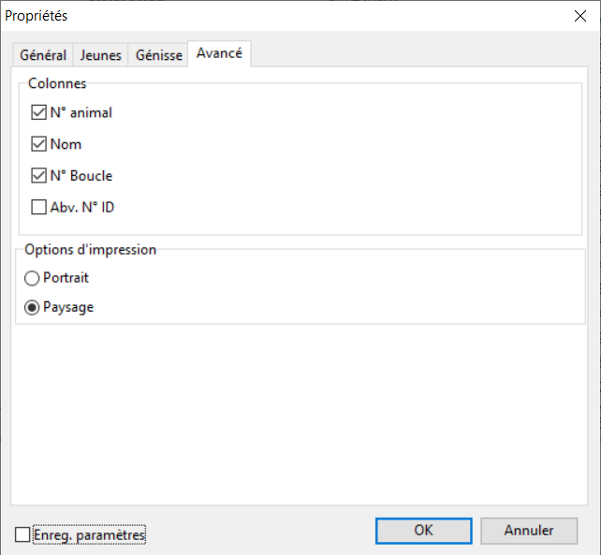Click the Colonnes group heading

pos(57,83)
